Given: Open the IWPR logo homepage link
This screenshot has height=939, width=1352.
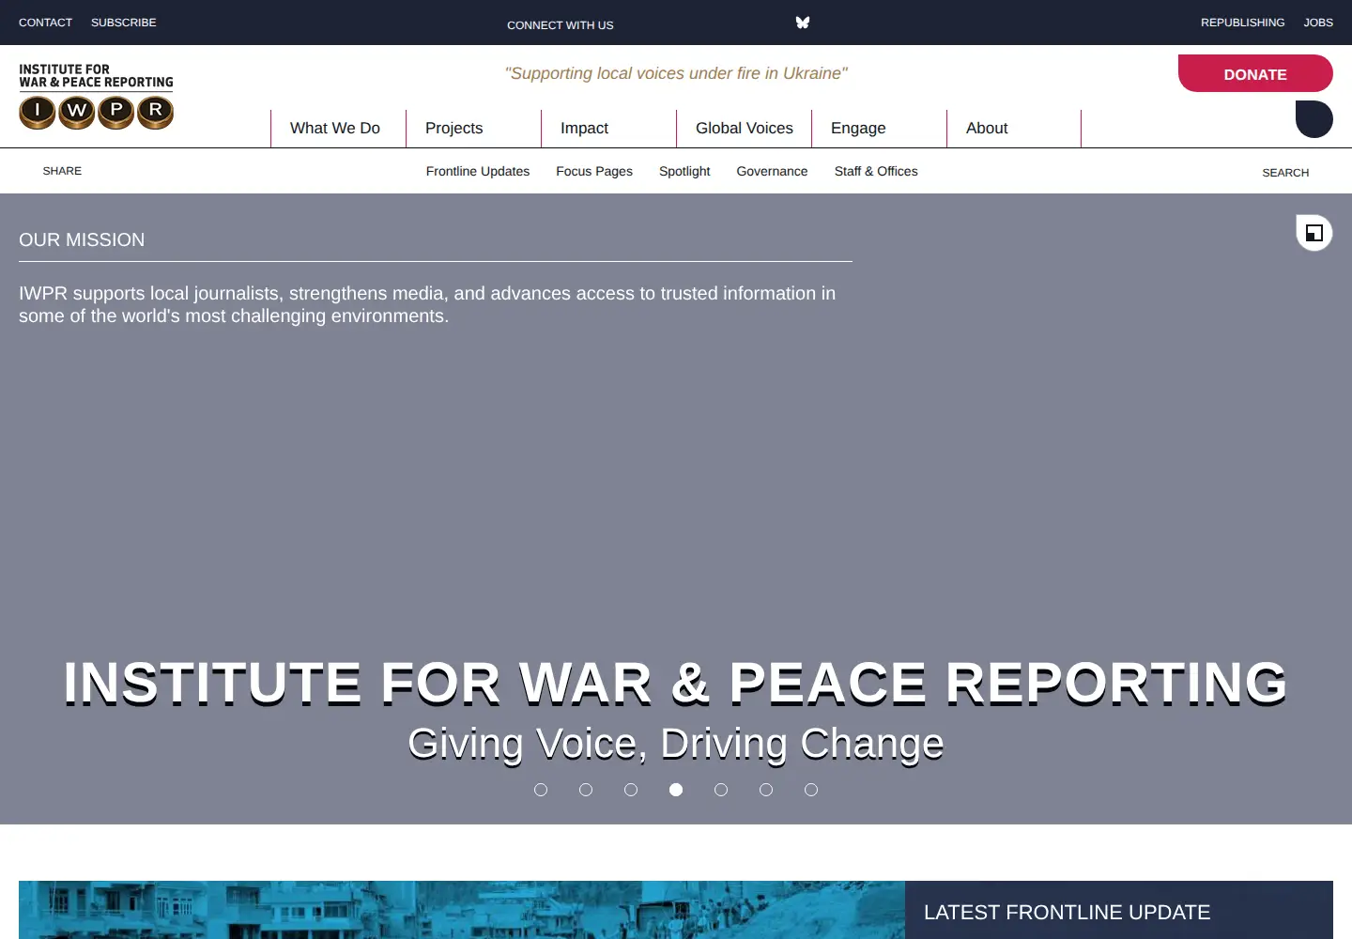Looking at the screenshot, I should (x=97, y=96).
